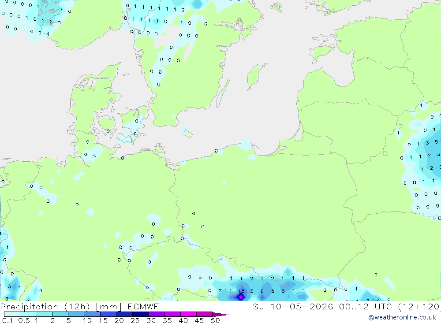Click the '15' precipitation value on the map
Screen dimensions: 441x323
[x=241, y=291]
